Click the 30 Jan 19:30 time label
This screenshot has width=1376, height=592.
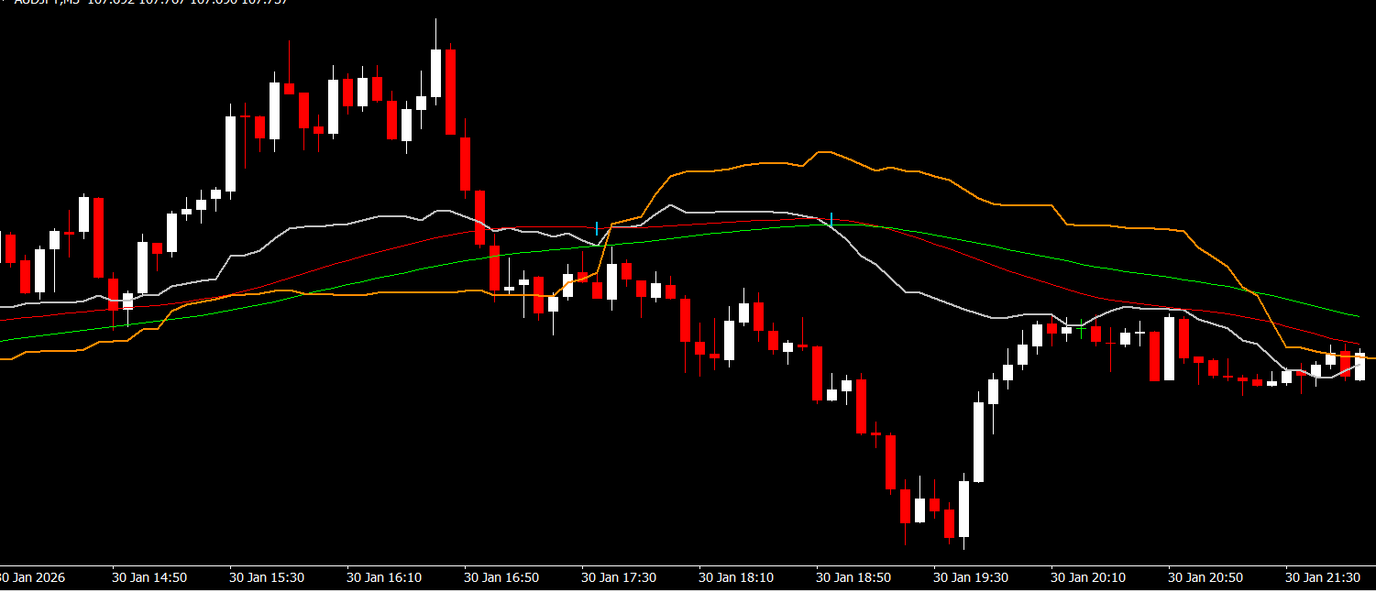click(971, 578)
